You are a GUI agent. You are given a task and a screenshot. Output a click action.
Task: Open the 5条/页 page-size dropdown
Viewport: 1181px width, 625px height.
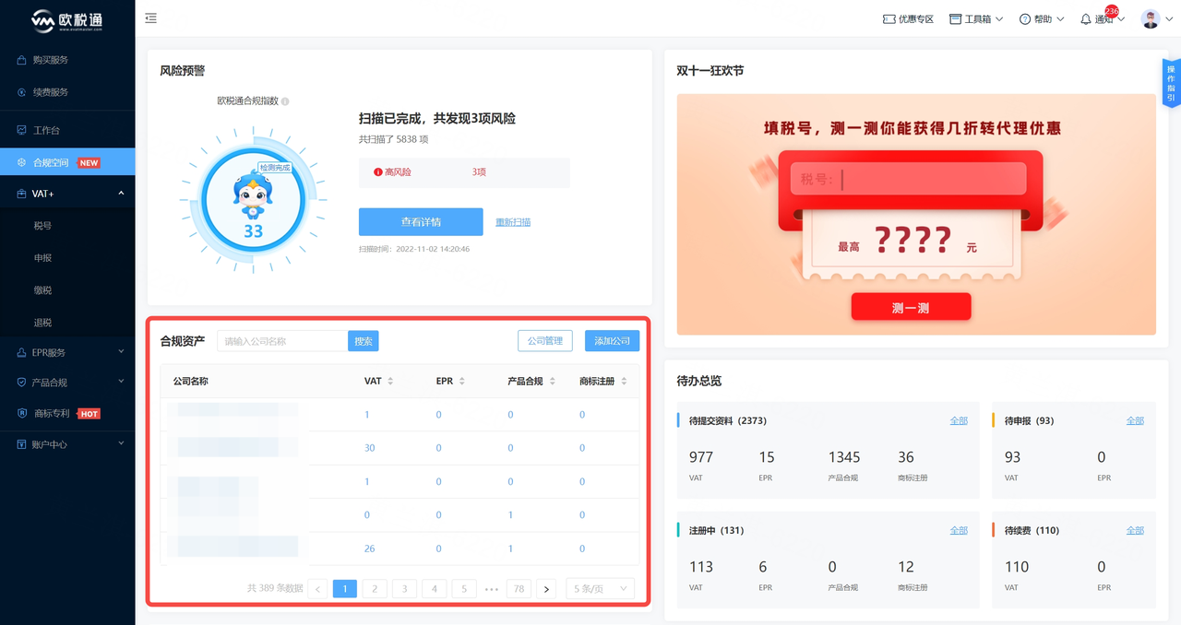[600, 588]
